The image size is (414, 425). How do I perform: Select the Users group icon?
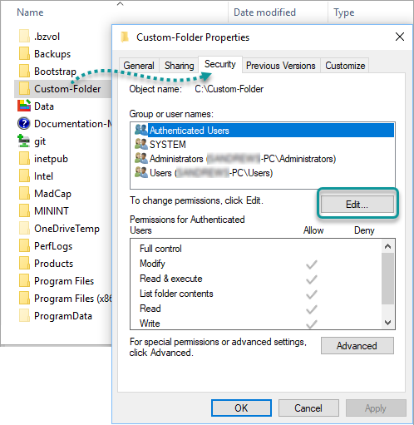(x=141, y=172)
